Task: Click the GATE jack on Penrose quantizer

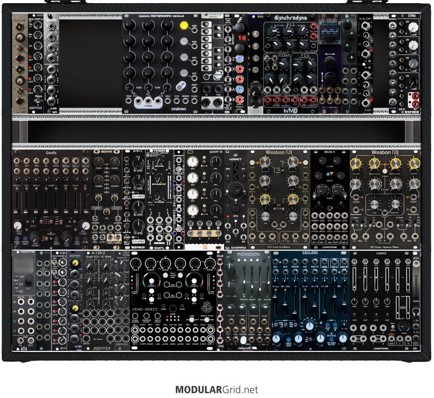Action: (x=218, y=102)
